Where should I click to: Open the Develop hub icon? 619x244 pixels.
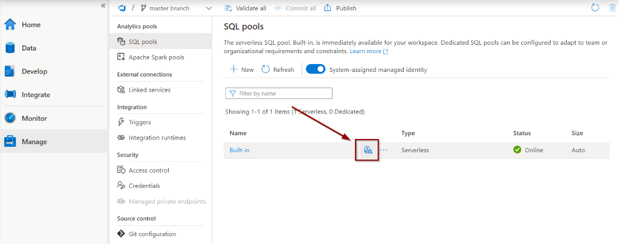[10, 71]
